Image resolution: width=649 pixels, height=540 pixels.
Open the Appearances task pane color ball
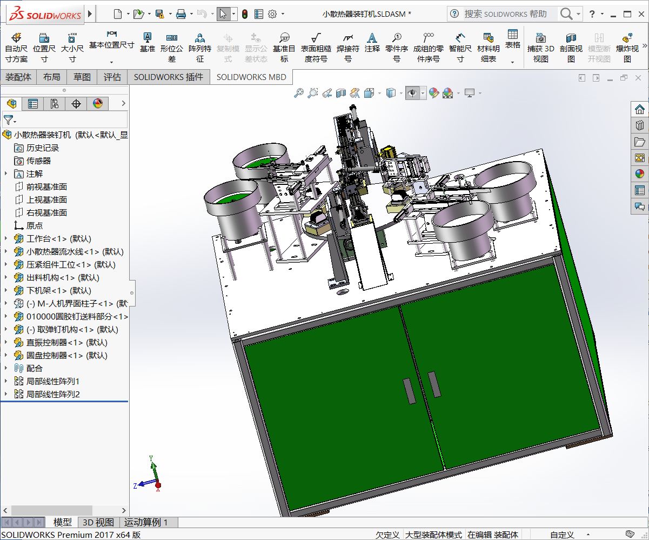coord(640,174)
